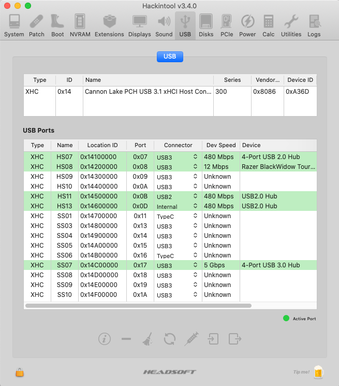Open the Patch tool

coord(37,25)
